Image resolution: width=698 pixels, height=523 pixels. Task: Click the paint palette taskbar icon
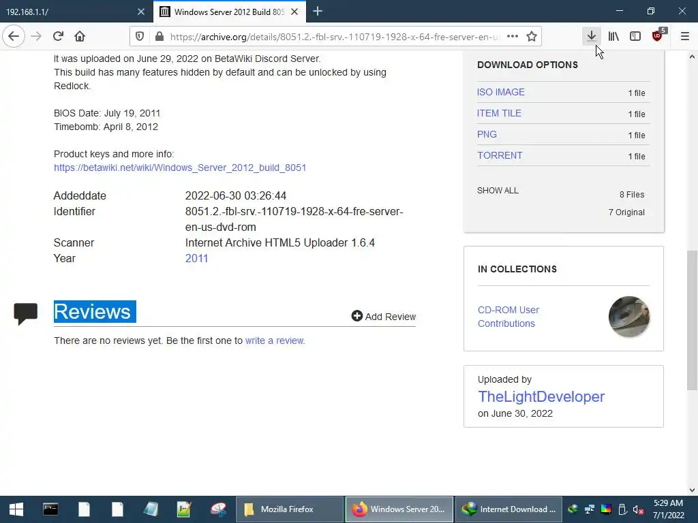(x=219, y=509)
